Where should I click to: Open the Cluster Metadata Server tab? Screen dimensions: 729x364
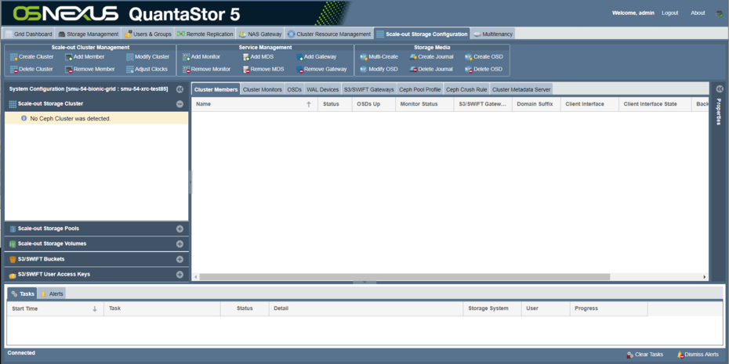[x=521, y=89]
